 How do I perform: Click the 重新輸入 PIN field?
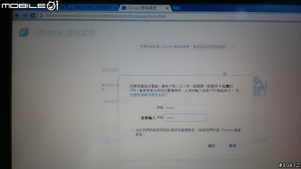point(185,118)
